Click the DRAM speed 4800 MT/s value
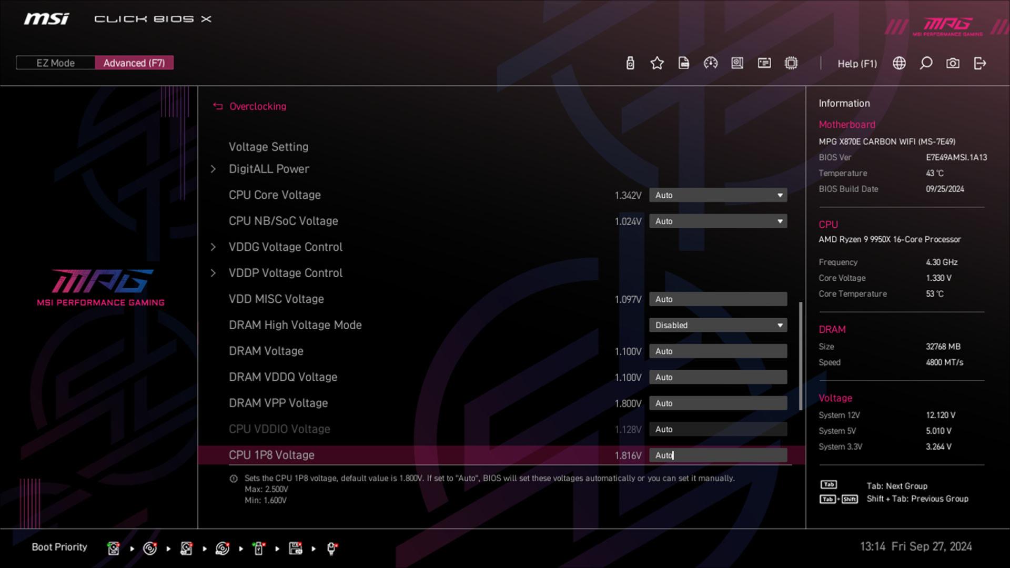This screenshot has height=568, width=1010. click(x=945, y=362)
